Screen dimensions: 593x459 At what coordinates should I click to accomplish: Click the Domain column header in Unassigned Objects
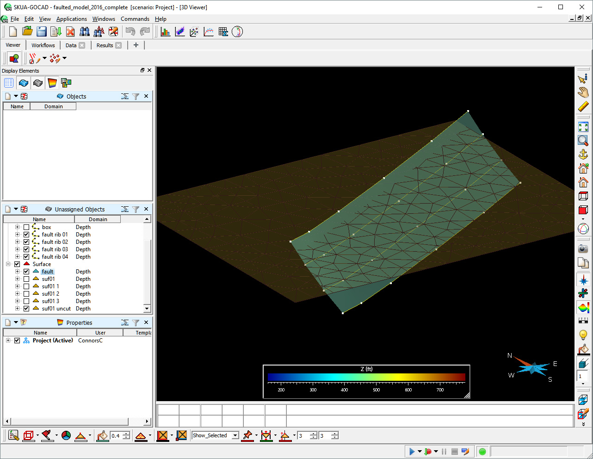click(98, 219)
